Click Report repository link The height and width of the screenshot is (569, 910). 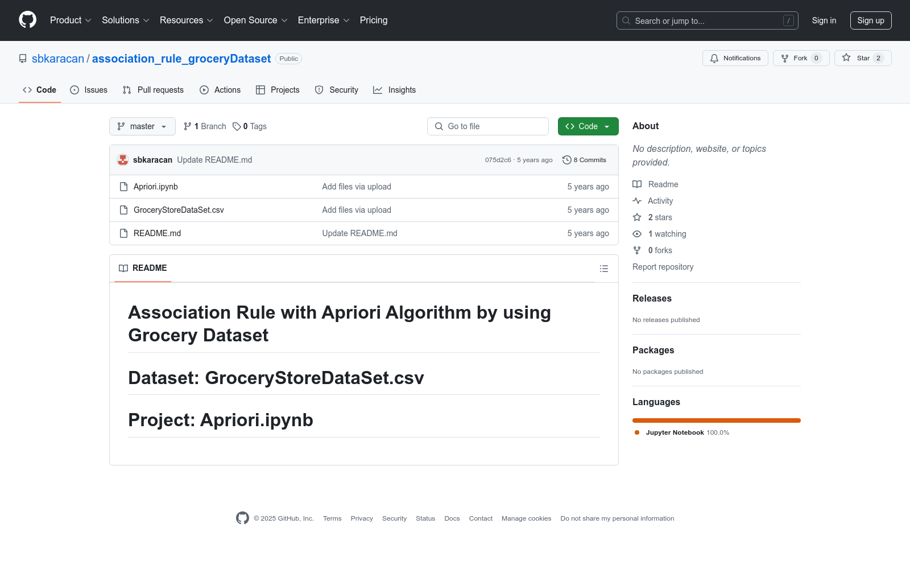[x=663, y=267]
